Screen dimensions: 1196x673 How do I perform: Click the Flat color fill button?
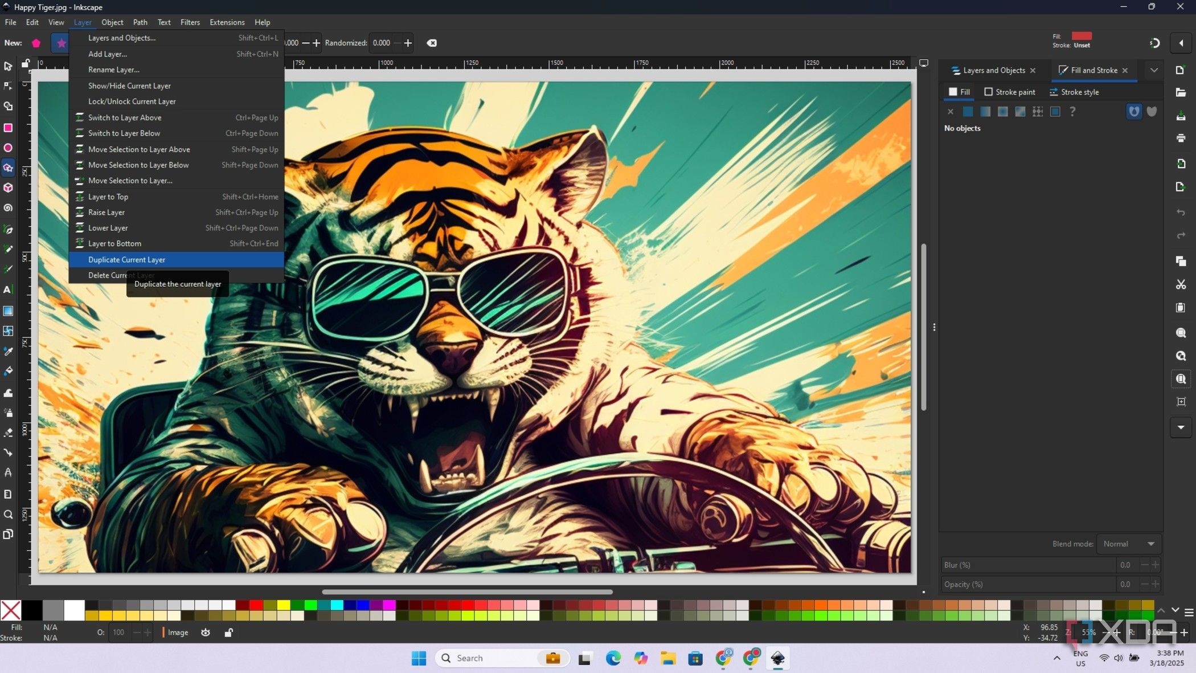[x=968, y=112]
